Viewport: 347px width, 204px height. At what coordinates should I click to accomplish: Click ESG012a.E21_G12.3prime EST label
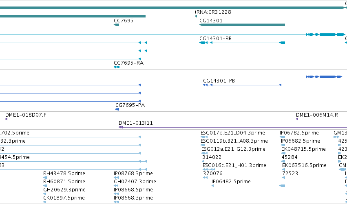(233, 149)
